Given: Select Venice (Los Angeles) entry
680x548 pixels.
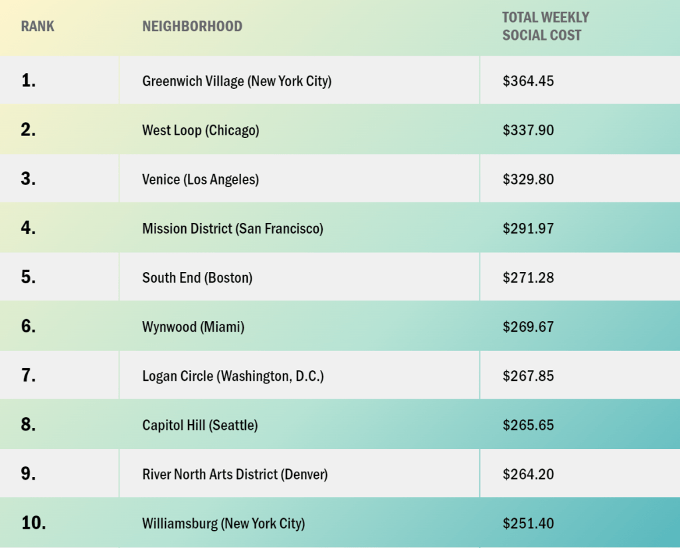Looking at the screenshot, I should [x=201, y=179].
